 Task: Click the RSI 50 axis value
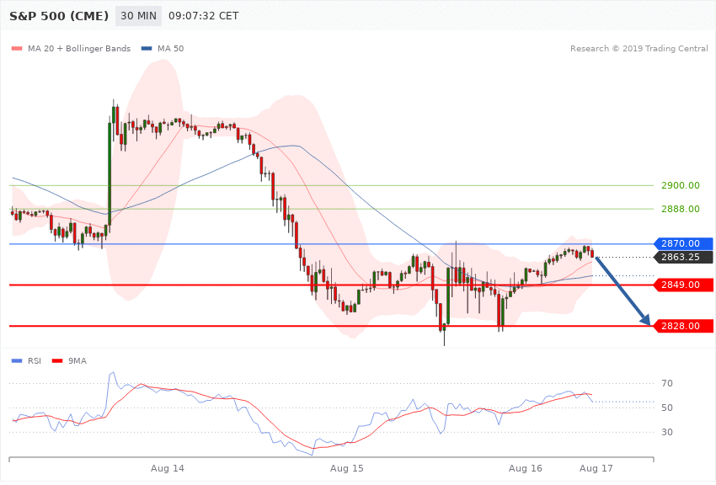667,408
